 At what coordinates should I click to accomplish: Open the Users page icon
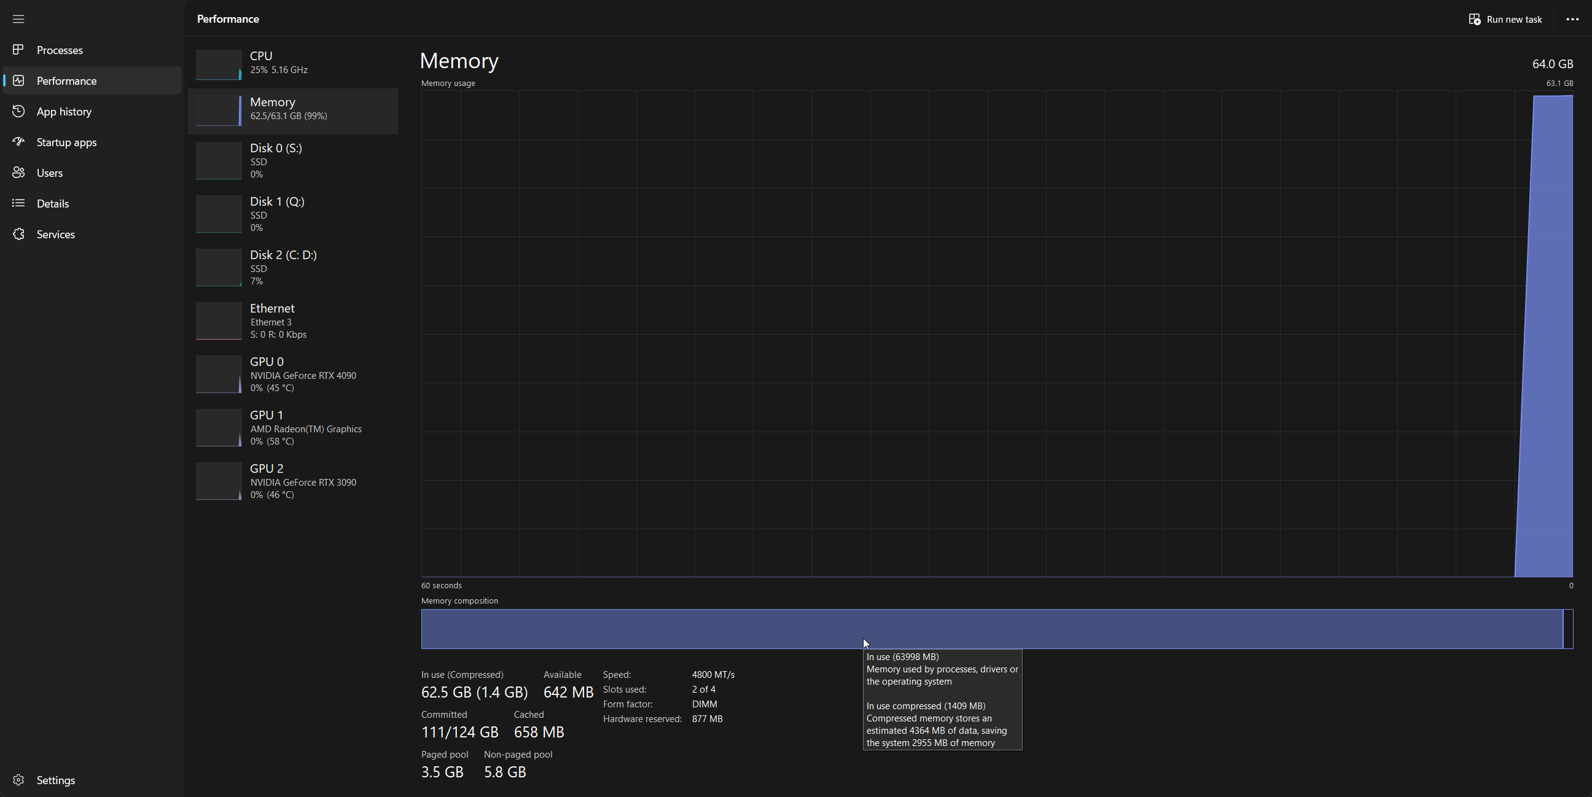18,173
